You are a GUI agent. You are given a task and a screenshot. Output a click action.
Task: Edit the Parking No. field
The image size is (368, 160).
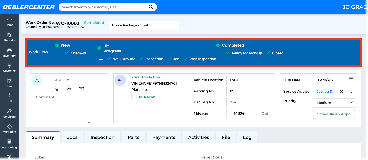[249, 91]
